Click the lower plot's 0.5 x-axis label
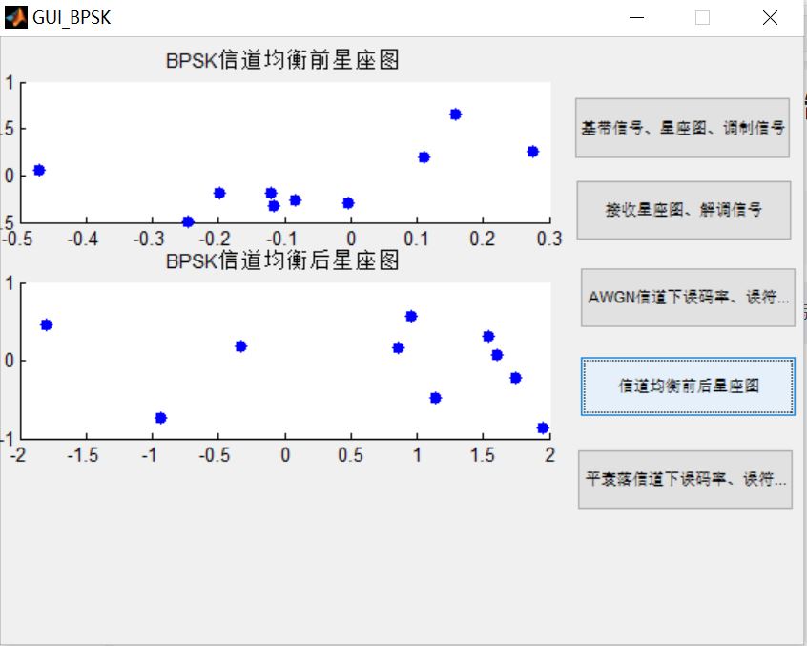 [x=350, y=455]
